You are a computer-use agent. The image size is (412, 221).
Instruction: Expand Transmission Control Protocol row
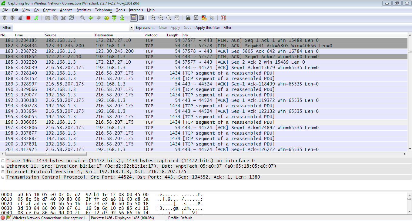(x=3, y=177)
